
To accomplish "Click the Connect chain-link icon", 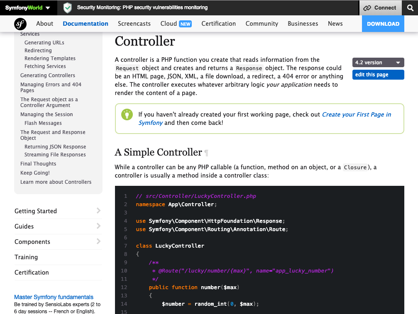I will pyautogui.click(x=367, y=8).
